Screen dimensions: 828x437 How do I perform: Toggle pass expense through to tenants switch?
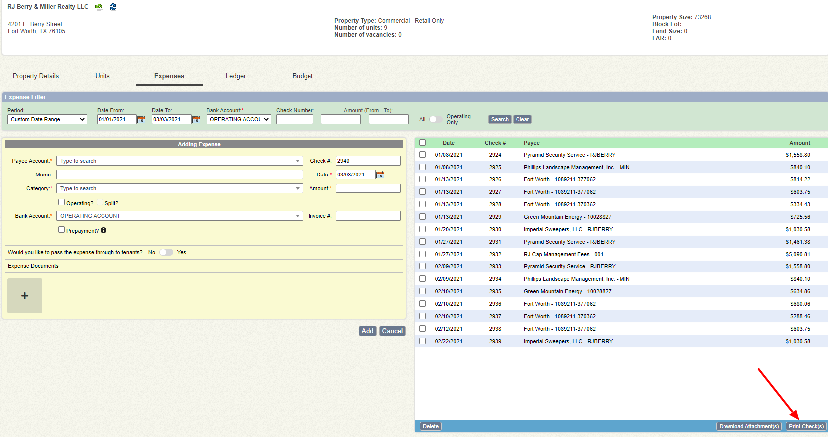coord(166,252)
